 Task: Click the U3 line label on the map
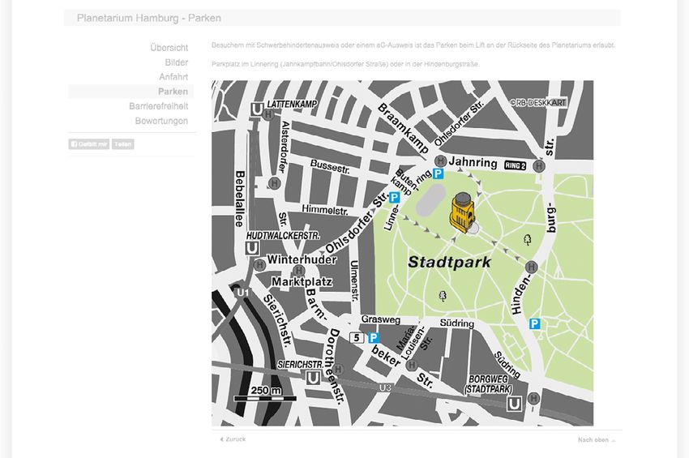coord(385,387)
